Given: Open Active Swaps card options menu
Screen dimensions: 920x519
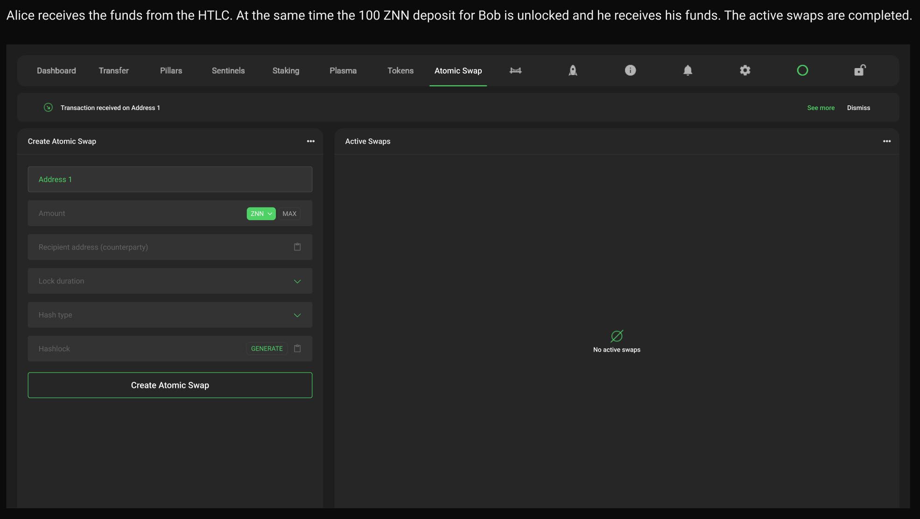Looking at the screenshot, I should click(x=887, y=141).
